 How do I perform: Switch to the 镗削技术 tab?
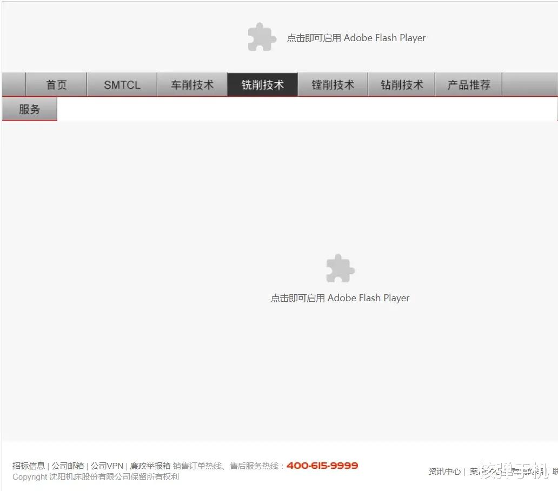(333, 84)
